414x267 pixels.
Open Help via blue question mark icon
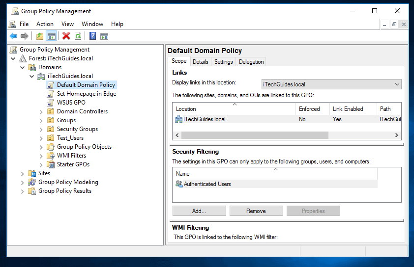pyautogui.click(x=92, y=36)
